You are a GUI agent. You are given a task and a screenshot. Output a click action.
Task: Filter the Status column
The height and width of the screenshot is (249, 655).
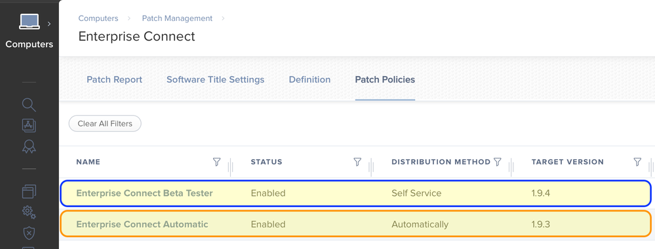tap(357, 162)
